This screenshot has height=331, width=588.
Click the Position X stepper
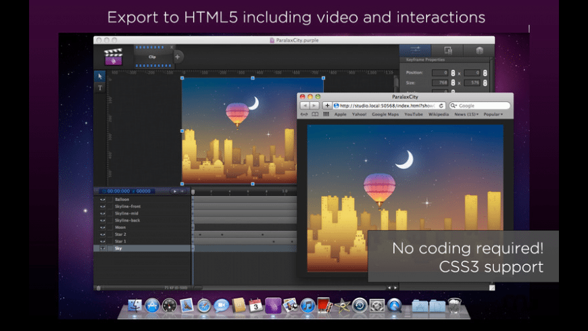coord(453,72)
